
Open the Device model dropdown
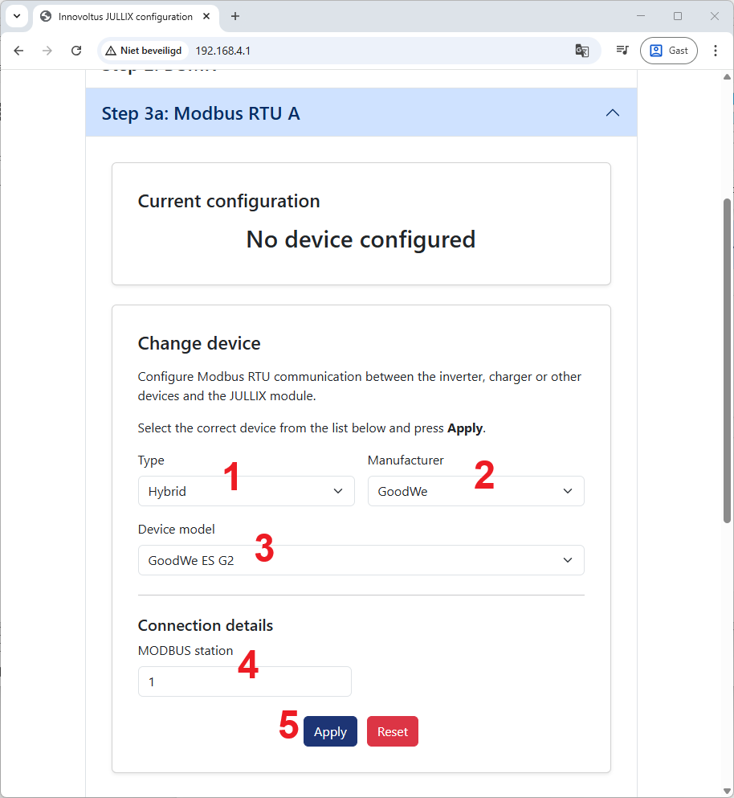(x=361, y=561)
